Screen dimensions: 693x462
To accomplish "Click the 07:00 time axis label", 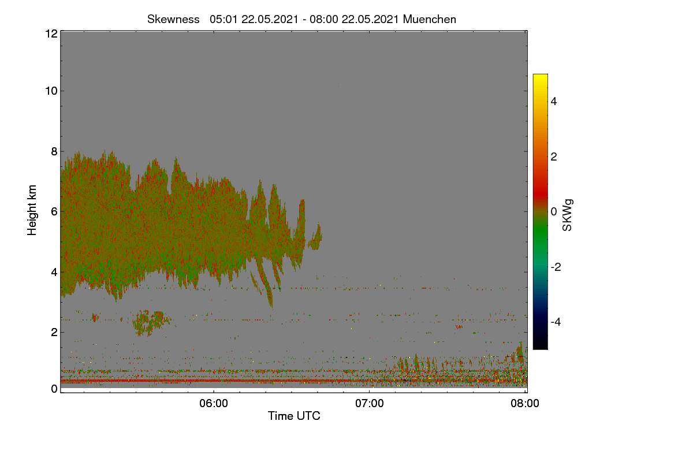I will [x=369, y=404].
